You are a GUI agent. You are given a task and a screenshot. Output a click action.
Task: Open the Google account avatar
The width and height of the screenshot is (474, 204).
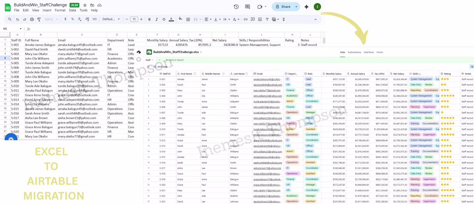(x=317, y=6)
